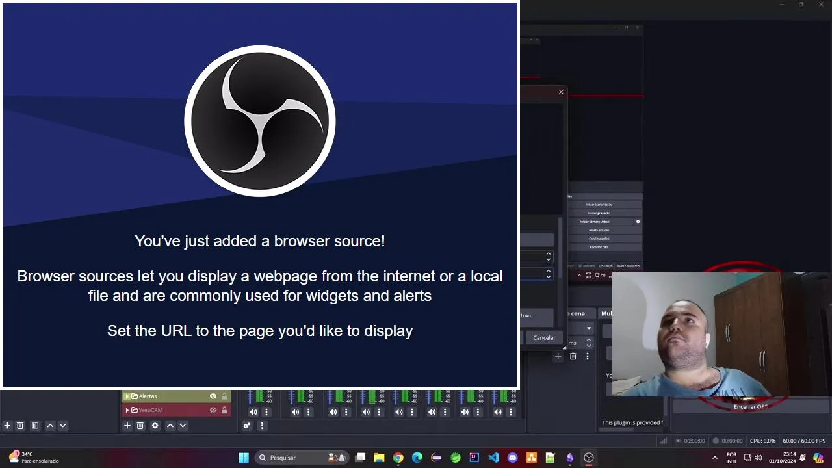Viewport: 832px width, 468px height.
Task: Move source down in Sources toolbar
Action: pos(183,426)
